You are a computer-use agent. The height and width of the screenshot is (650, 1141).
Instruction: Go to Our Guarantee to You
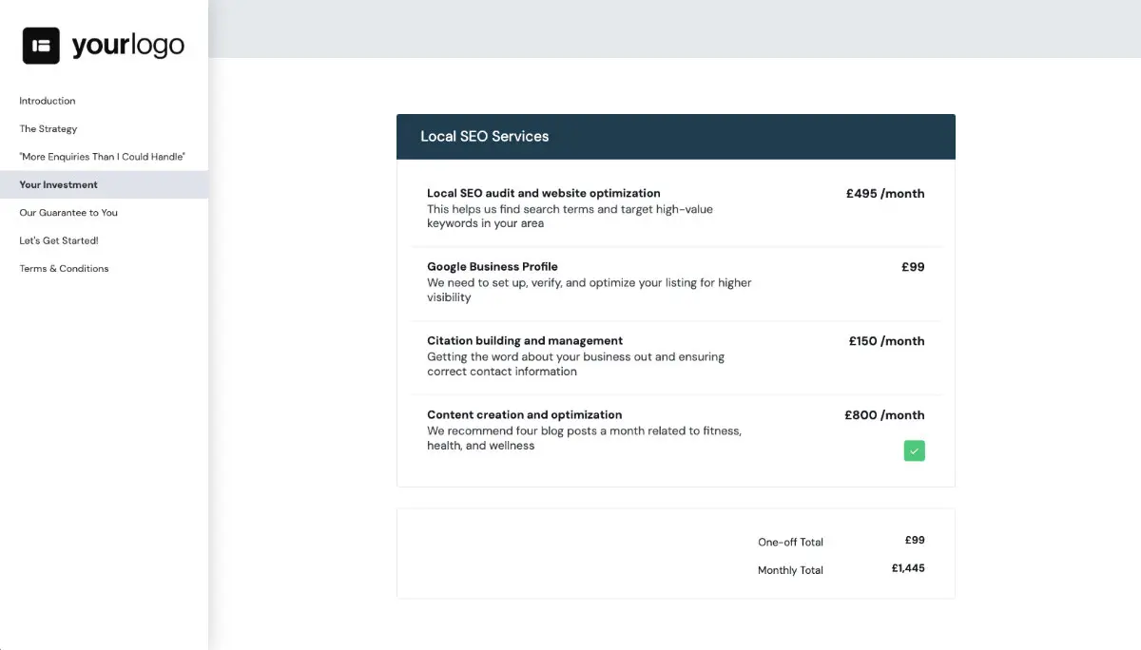point(68,212)
